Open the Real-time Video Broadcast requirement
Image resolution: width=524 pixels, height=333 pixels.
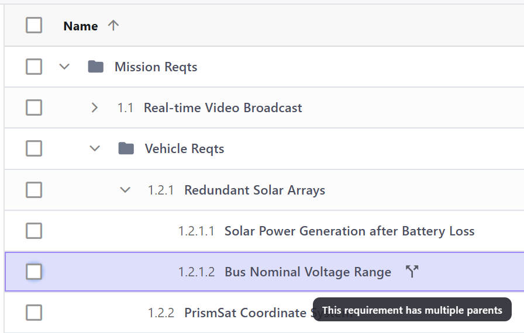coord(222,107)
